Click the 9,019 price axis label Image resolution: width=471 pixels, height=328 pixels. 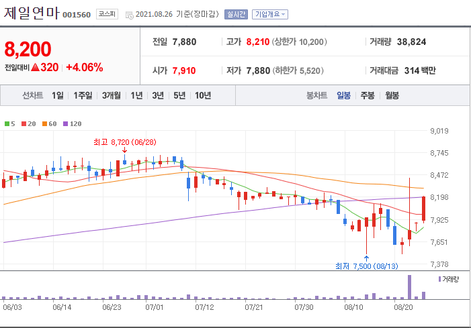[x=439, y=131]
